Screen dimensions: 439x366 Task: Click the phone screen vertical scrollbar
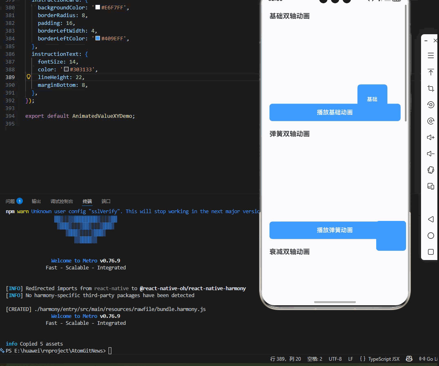406,63
